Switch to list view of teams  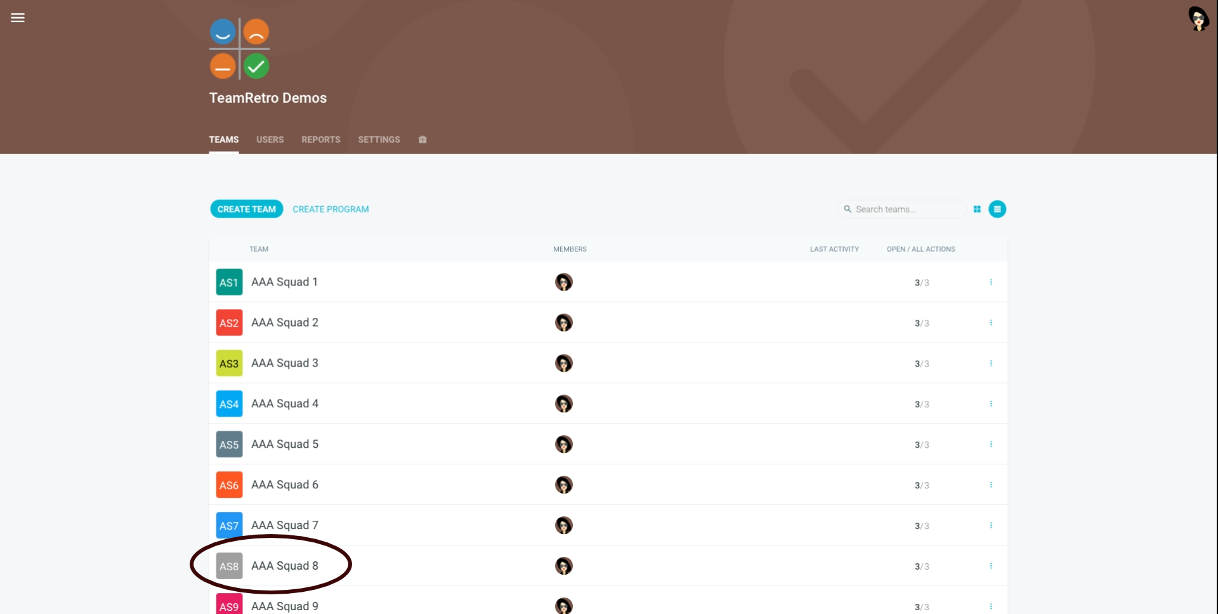pos(997,209)
